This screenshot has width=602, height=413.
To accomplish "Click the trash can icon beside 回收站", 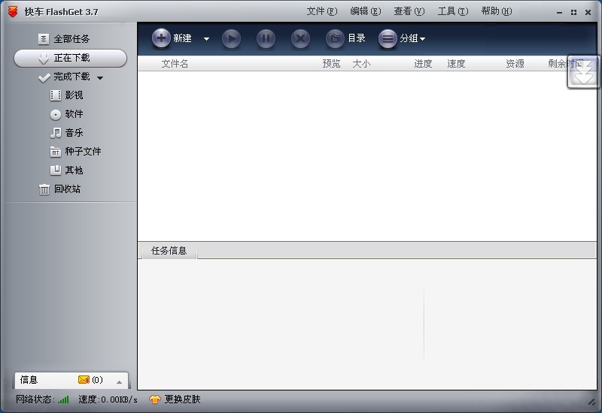I will click(x=44, y=189).
